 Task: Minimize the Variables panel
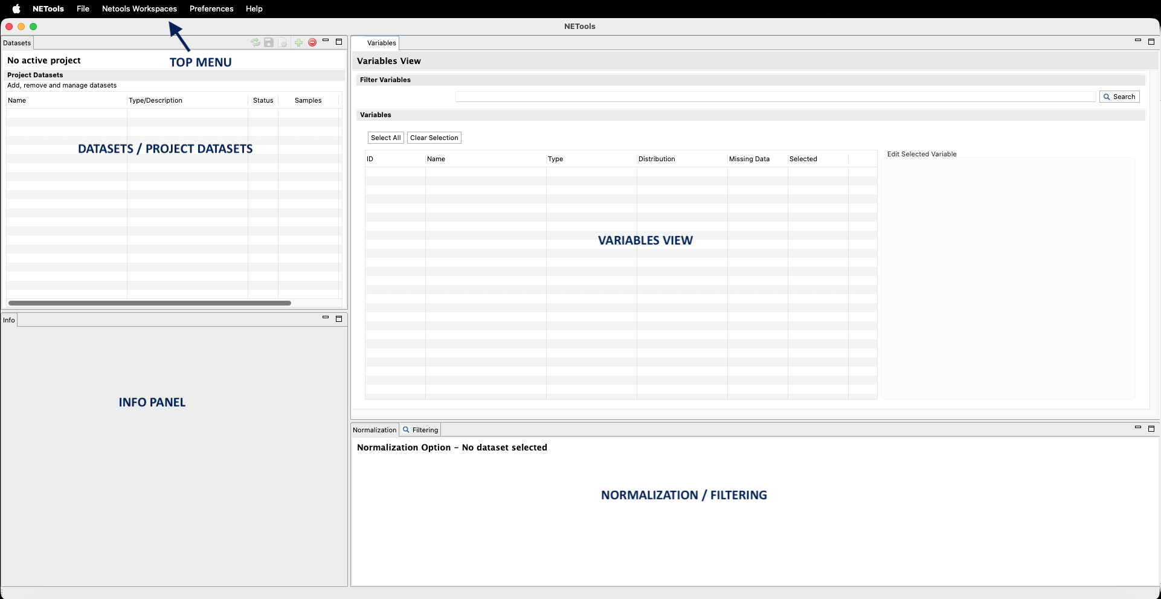[1138, 41]
